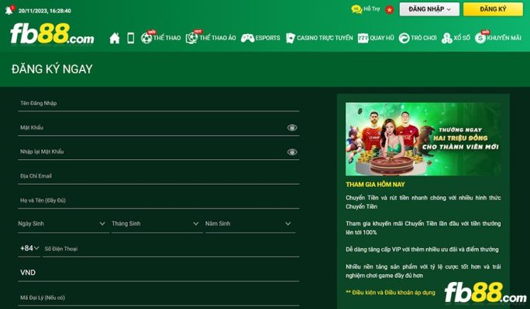Click the cards Casino icon
This screenshot has height=309, width=530.
click(x=291, y=38)
